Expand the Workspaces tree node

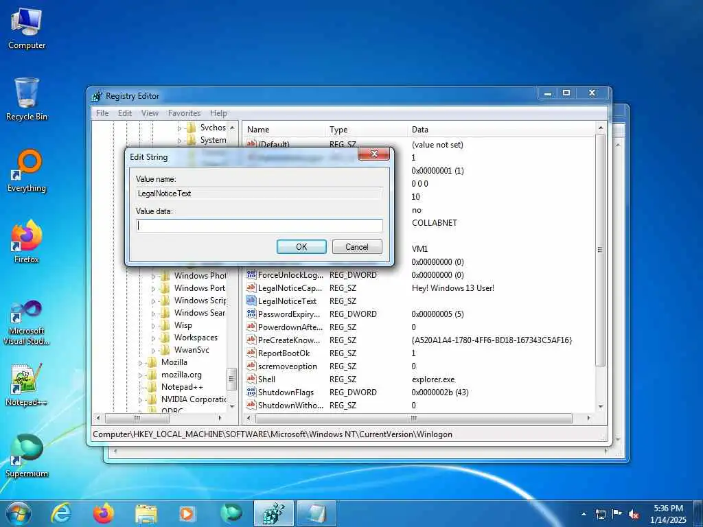point(153,338)
